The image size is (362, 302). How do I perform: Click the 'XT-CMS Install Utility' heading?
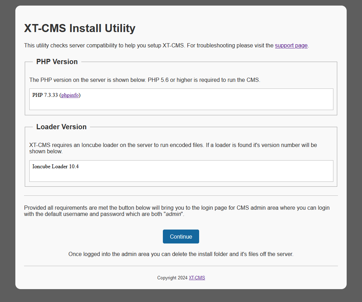pos(80,28)
